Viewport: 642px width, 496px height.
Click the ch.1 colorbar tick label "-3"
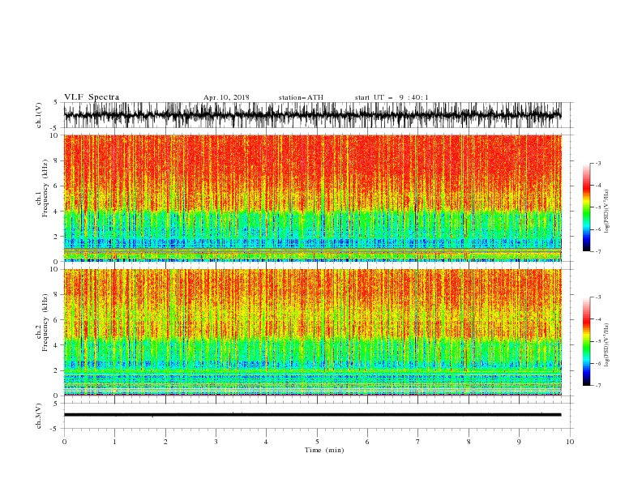[x=598, y=163]
